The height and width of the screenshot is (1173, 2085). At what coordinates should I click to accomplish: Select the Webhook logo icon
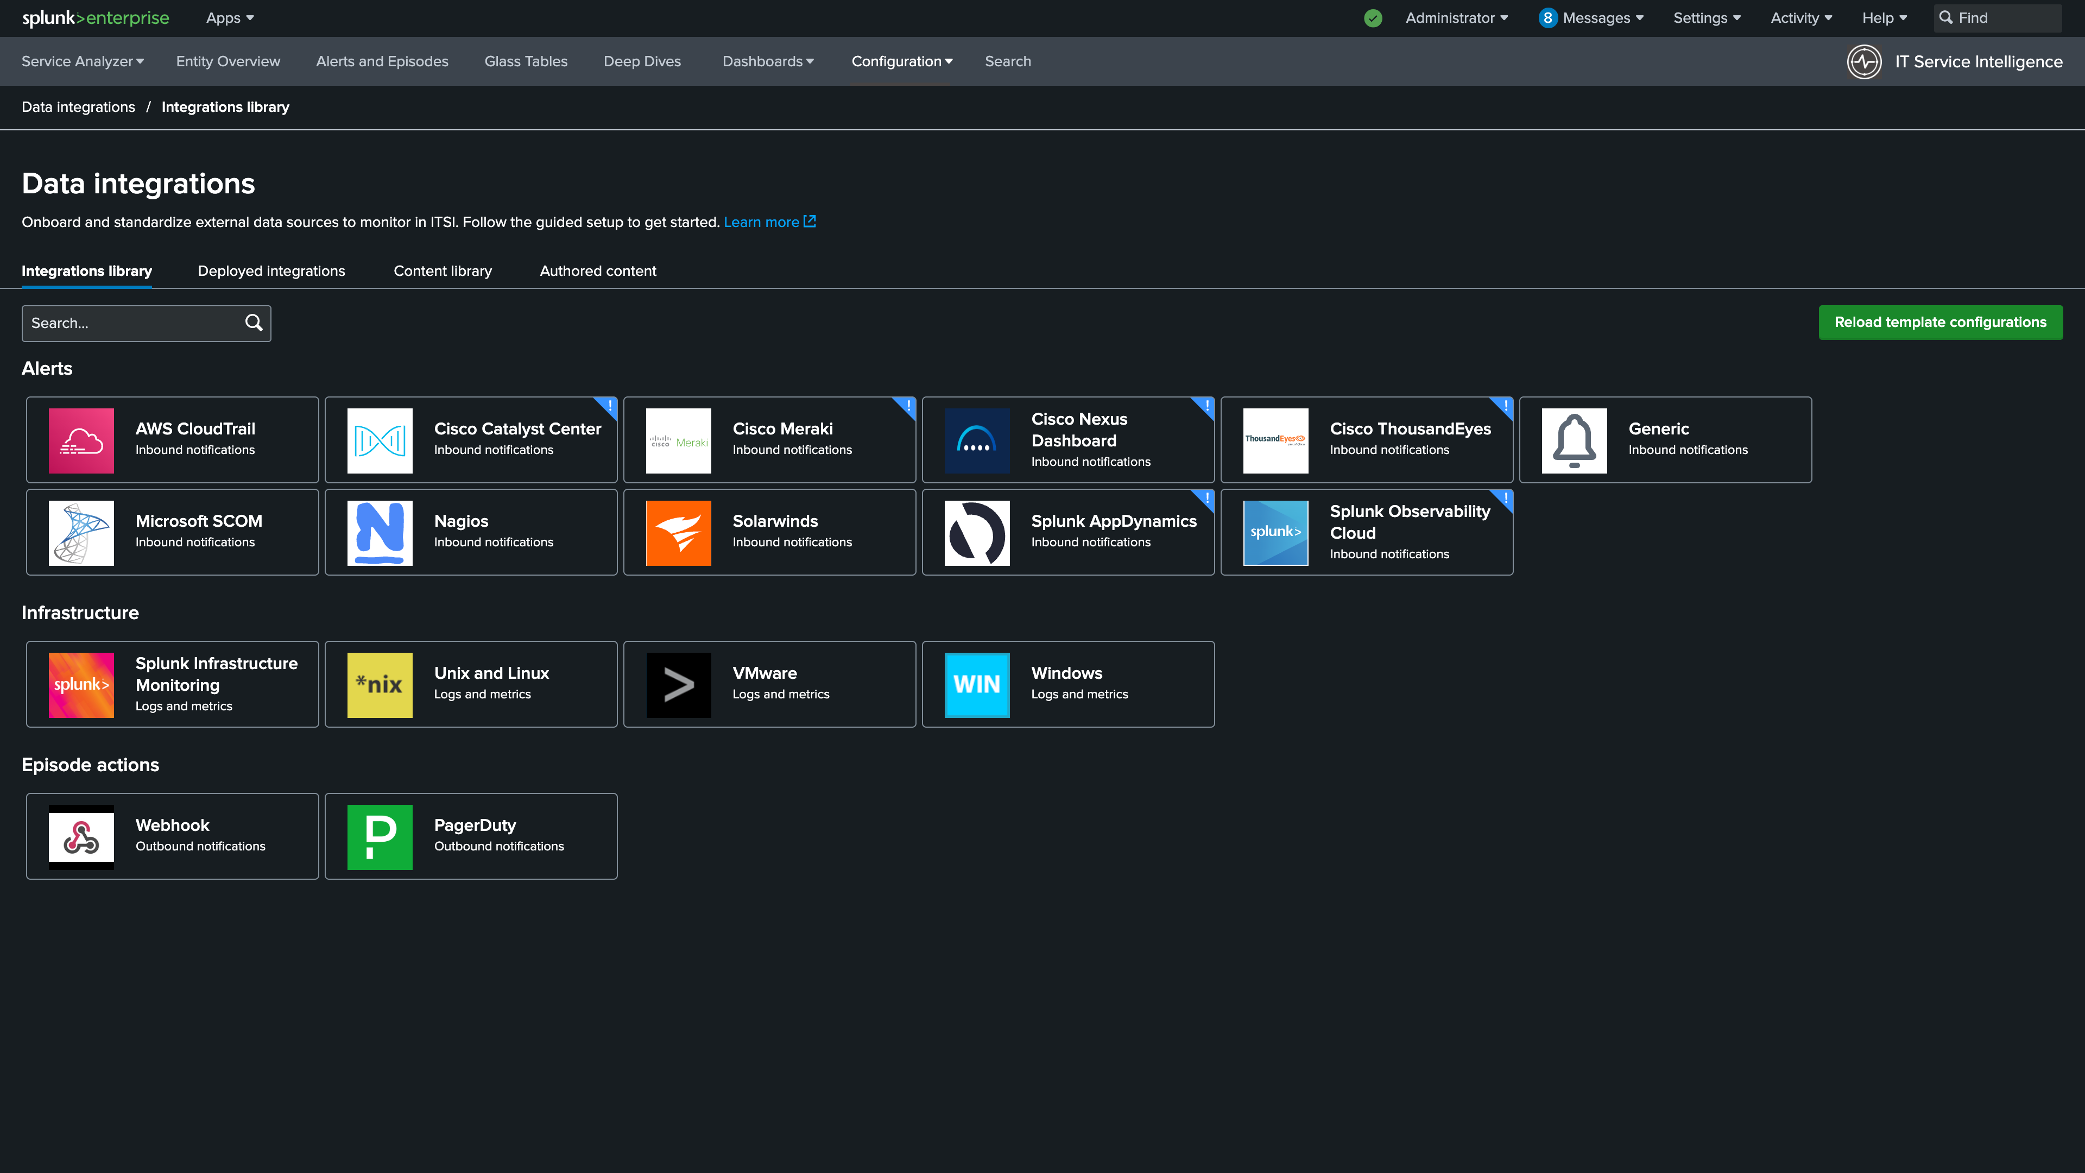pyautogui.click(x=81, y=837)
